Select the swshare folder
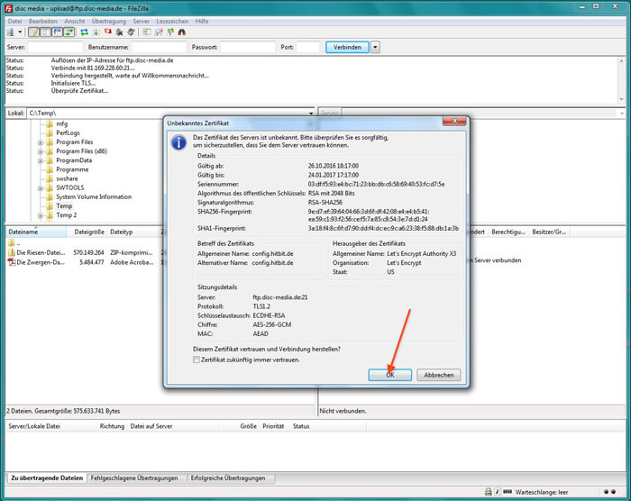Screen dimensions: 631x501 (67, 178)
